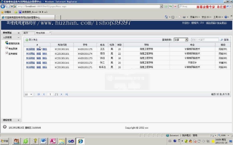This screenshot has width=233, height=145.
Task: Click the add-examinee green plus icon
Action: [x=27, y=40]
